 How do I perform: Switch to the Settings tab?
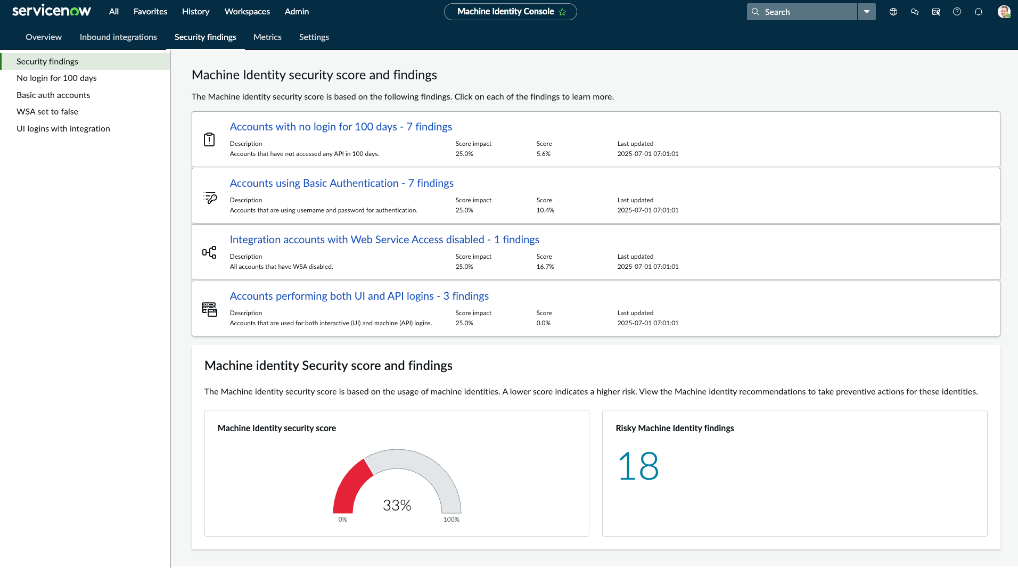point(314,37)
